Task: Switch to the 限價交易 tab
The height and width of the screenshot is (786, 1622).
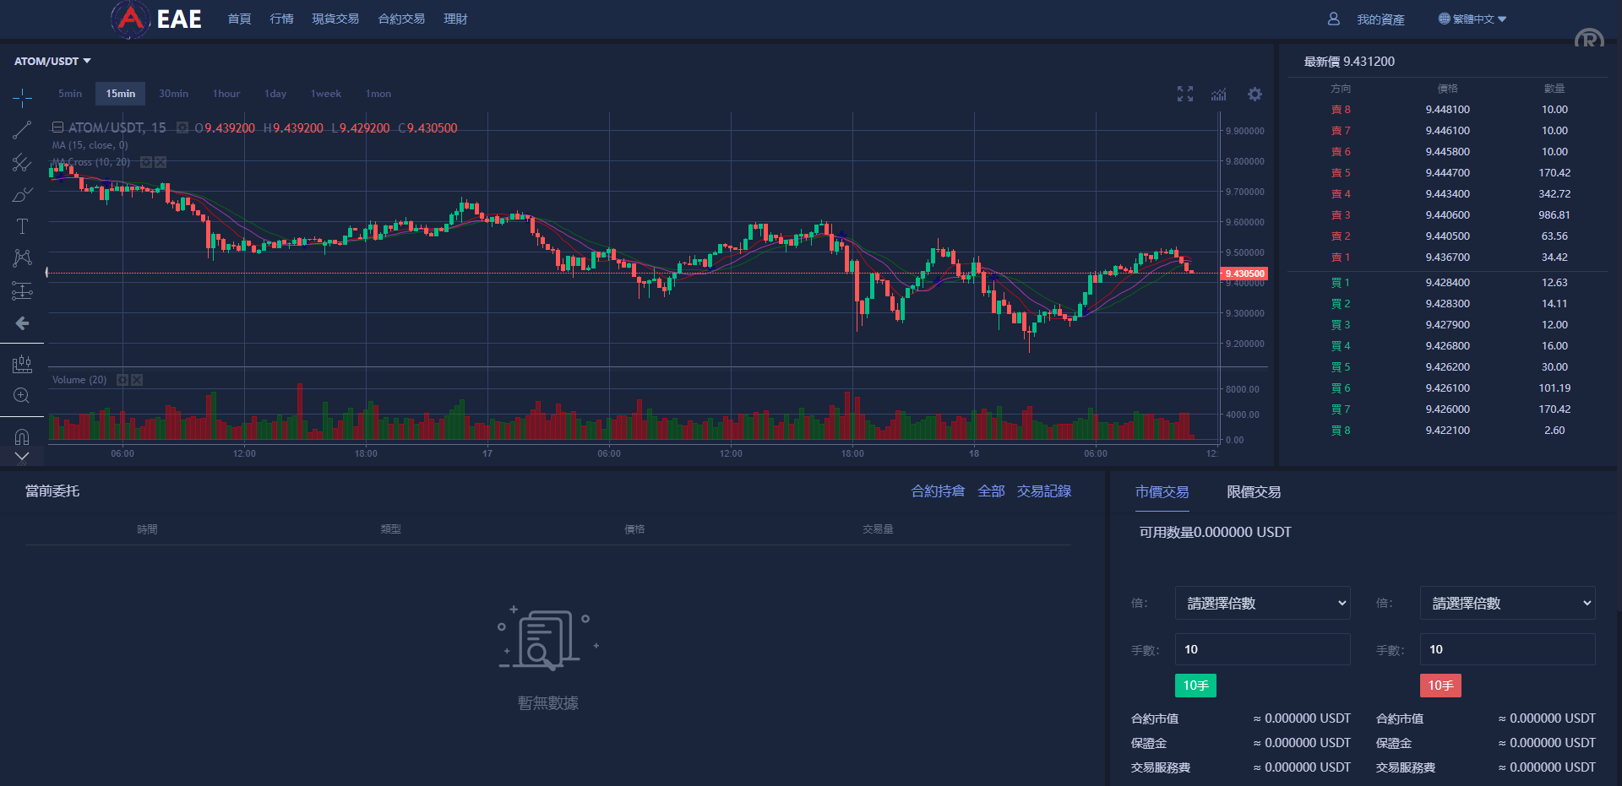Action: click(x=1253, y=491)
